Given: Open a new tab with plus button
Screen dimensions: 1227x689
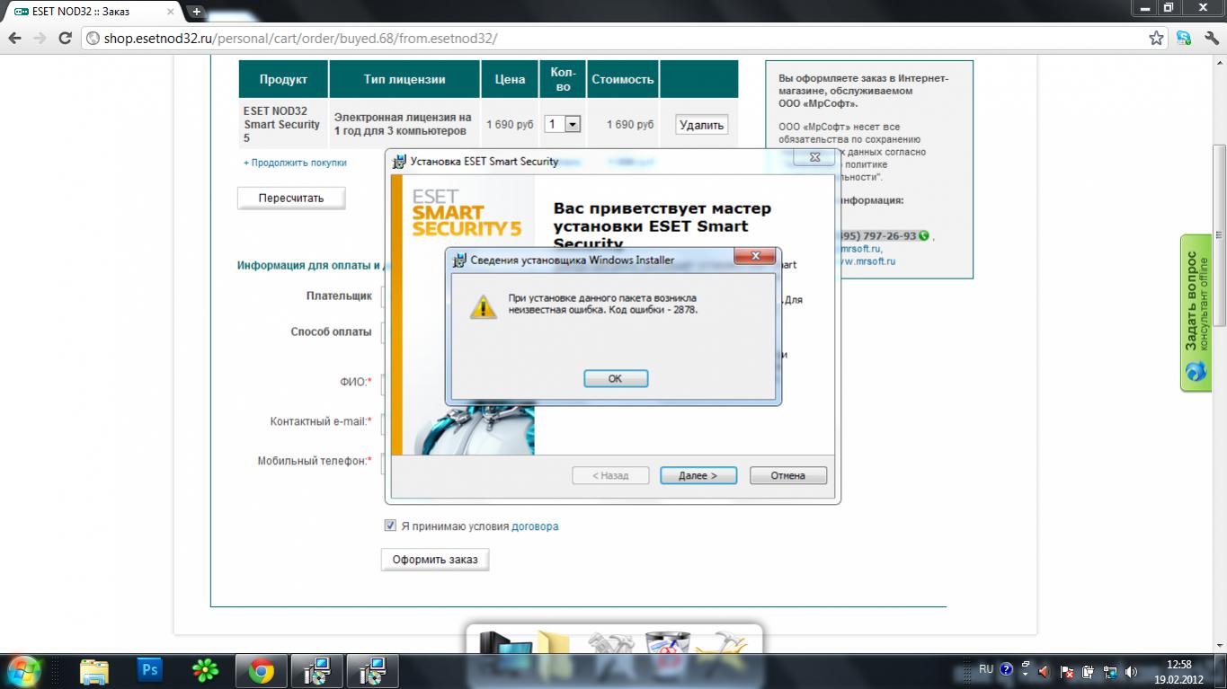Looking at the screenshot, I should 196,12.
